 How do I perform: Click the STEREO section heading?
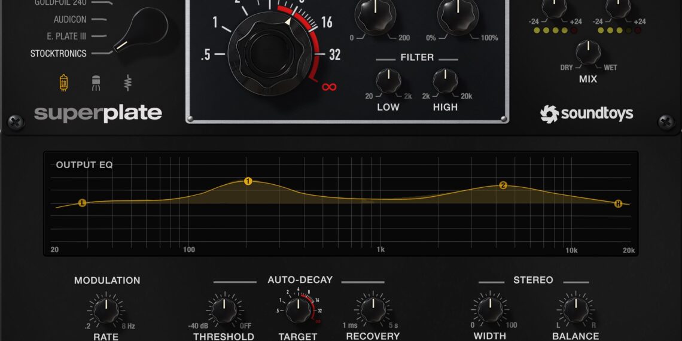[x=533, y=280]
